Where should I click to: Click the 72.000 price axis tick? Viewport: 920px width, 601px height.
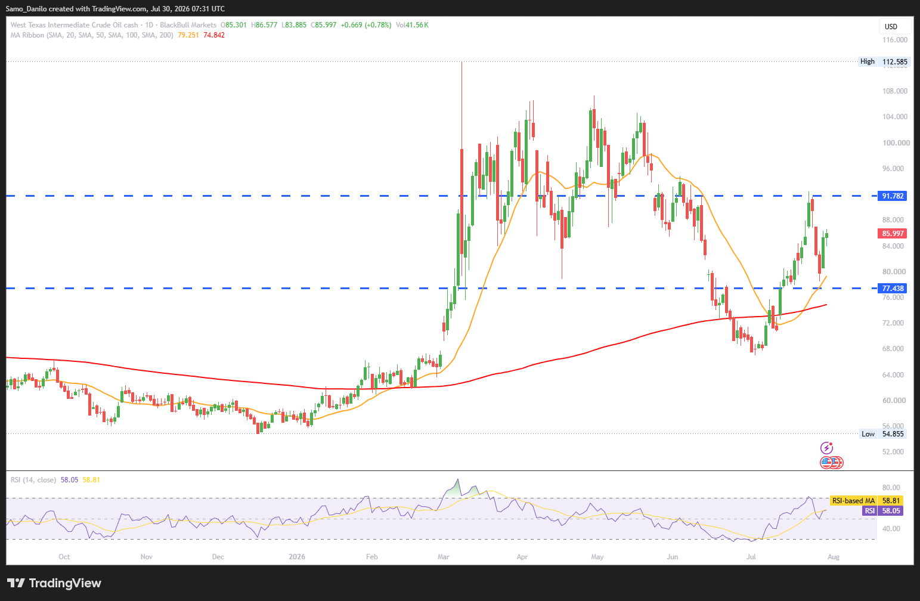(x=893, y=323)
